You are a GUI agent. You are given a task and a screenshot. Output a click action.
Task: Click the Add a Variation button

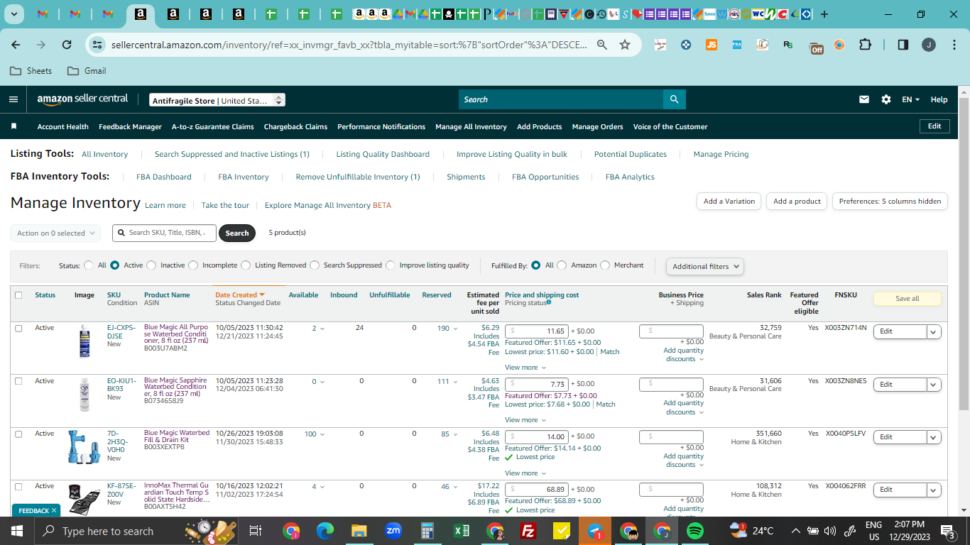tap(729, 201)
